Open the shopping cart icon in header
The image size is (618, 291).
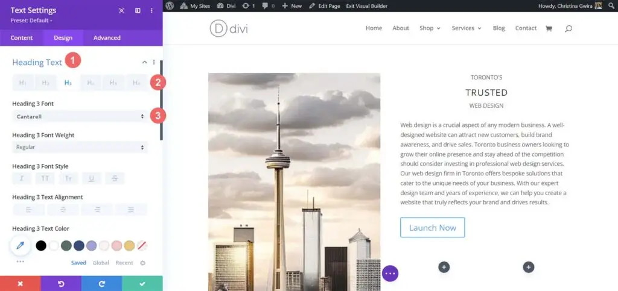point(548,28)
